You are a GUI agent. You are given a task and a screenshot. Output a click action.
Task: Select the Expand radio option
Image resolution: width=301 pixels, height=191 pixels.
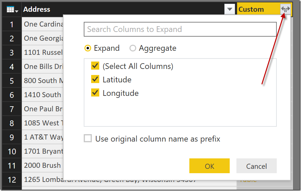tap(88, 48)
